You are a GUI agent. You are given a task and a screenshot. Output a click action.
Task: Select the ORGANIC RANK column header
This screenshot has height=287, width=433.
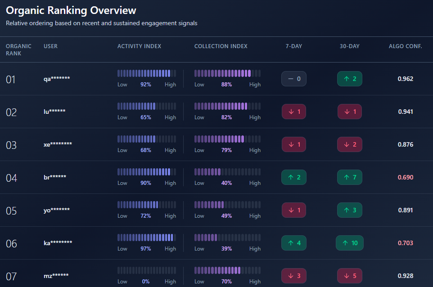click(x=18, y=49)
